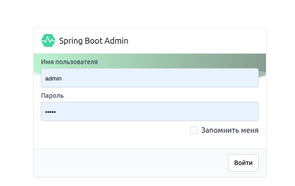Click the blank page area above the login card
Viewport: 295px width, 186px height.
[x=149, y=14]
